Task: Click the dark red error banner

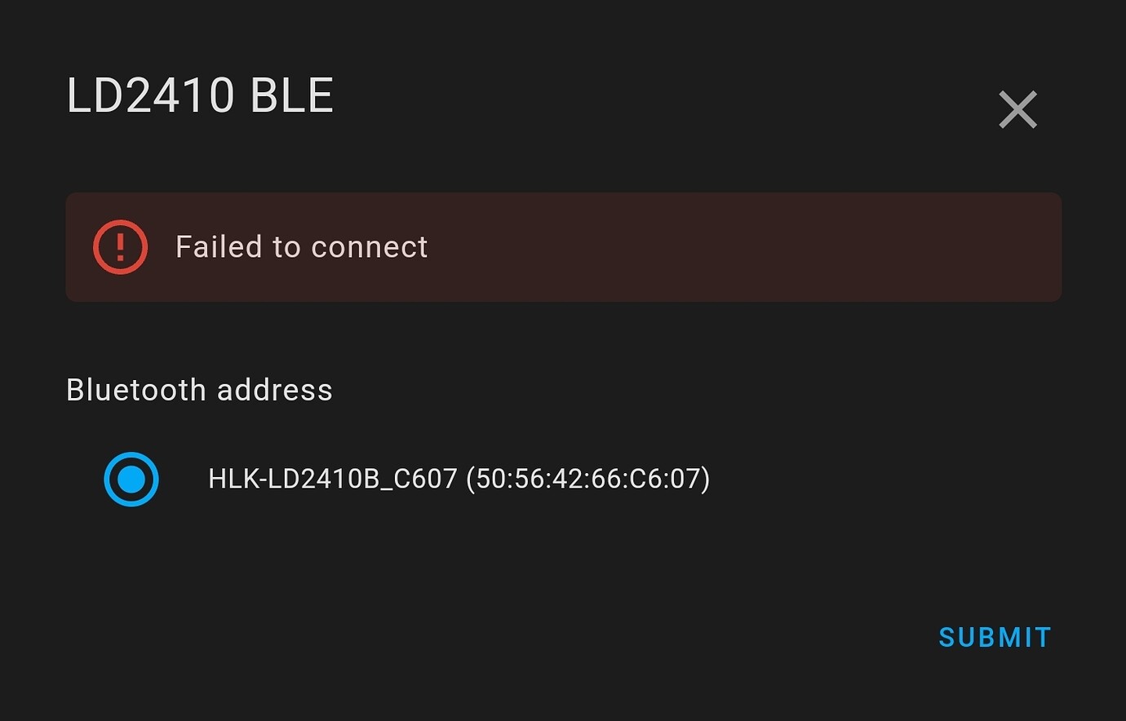Action: coord(563,247)
